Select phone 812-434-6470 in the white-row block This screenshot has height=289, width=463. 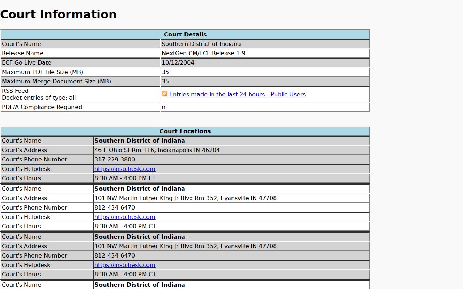click(115, 208)
